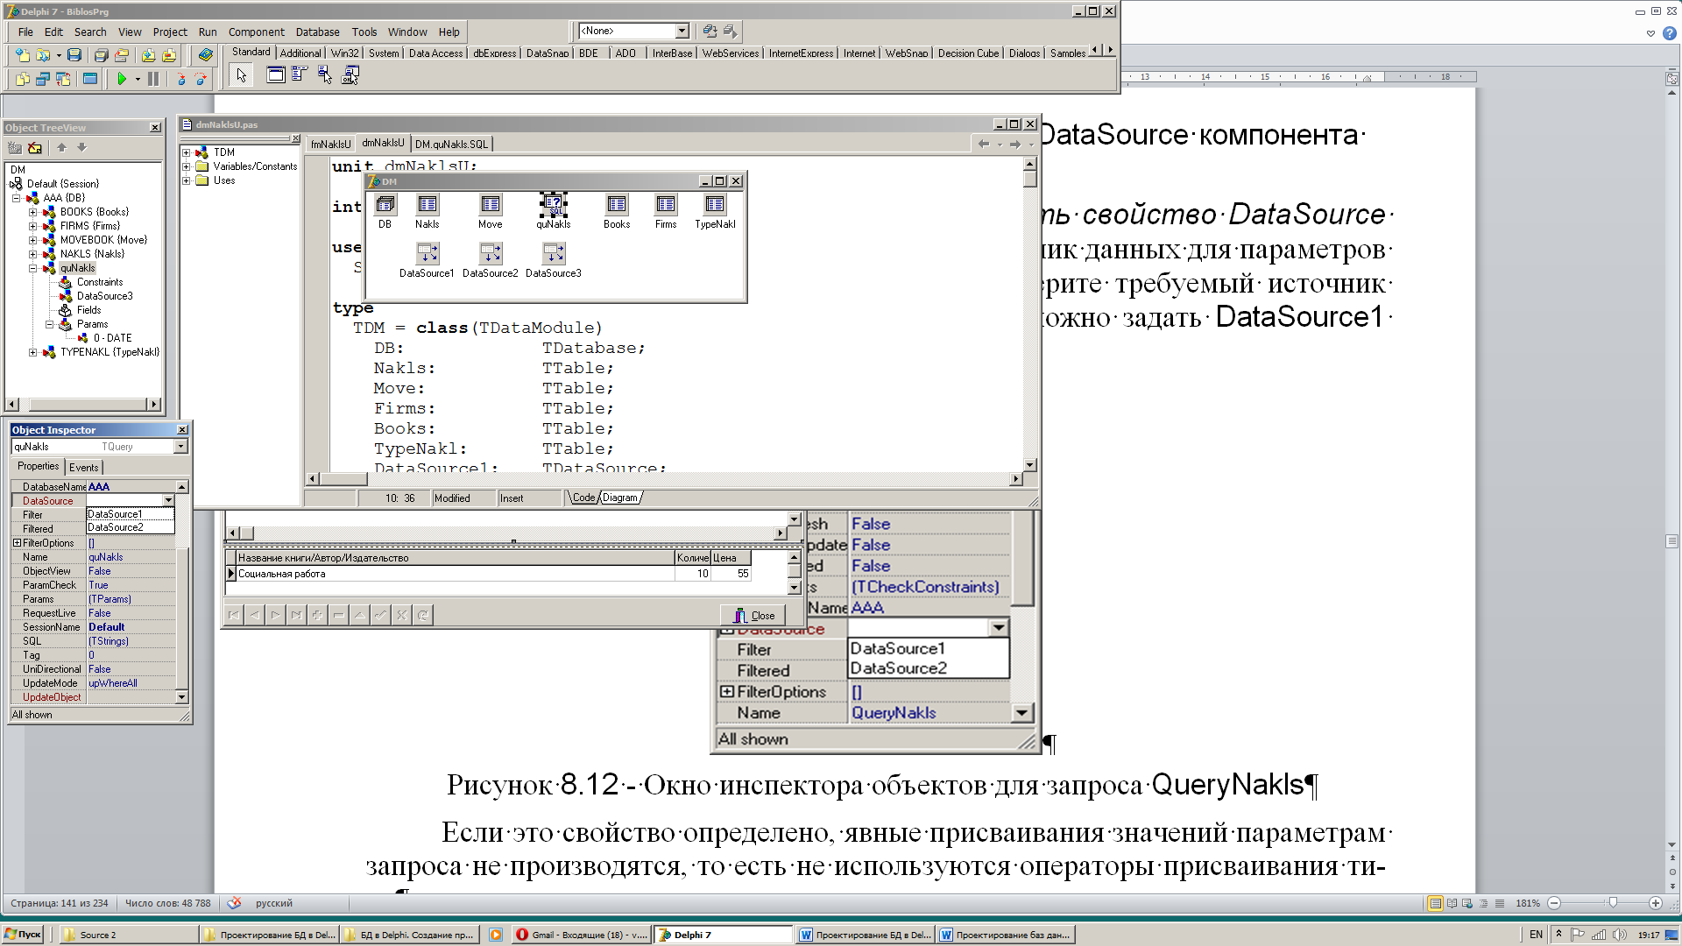
Task: Click the Пуск start button
Action: 23,935
